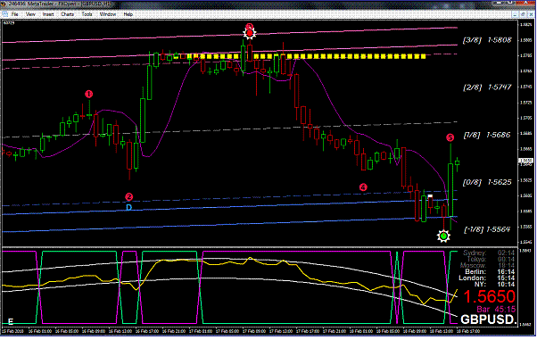The height and width of the screenshot is (340, 537).
Task: Click the MetaTrader chart icon beside File
Action: click(4, 14)
